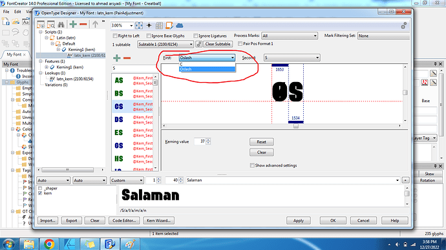
Task: Click the Kern Wizard button
Action: point(159,220)
